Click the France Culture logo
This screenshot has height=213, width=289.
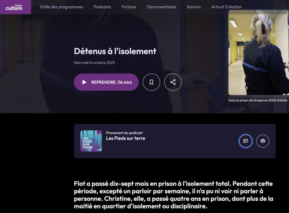point(15,7)
